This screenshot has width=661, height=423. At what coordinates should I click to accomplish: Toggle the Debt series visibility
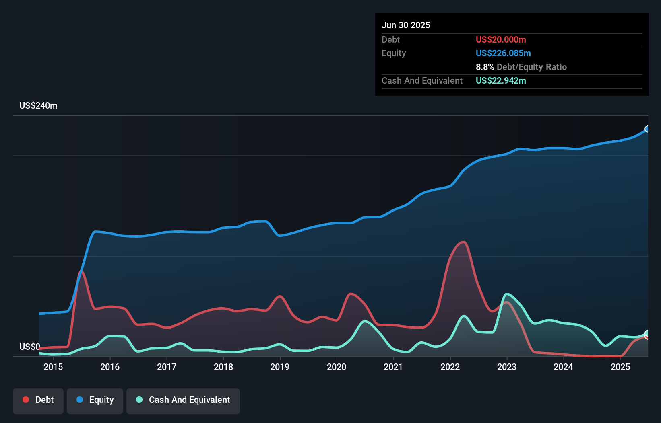coord(38,400)
